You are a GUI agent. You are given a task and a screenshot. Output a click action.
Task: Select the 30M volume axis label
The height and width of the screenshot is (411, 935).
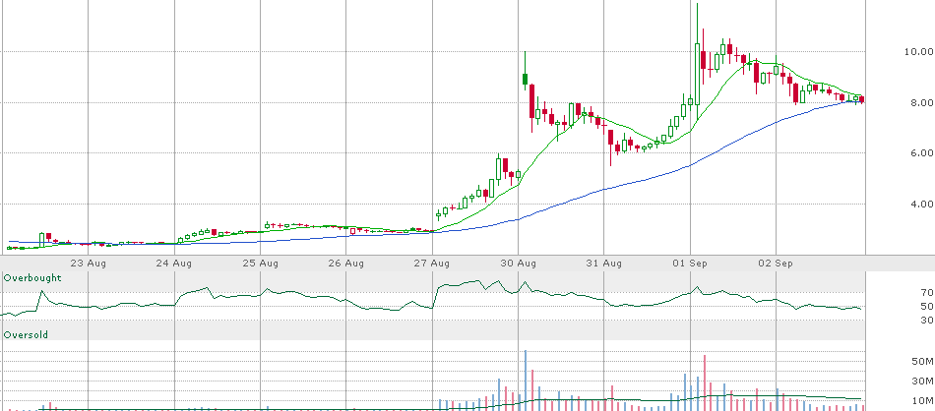pyautogui.click(x=922, y=381)
